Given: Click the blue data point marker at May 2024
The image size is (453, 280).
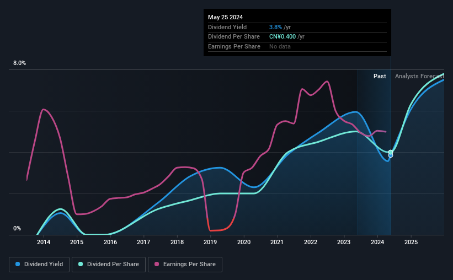Looking at the screenshot, I should pyautogui.click(x=391, y=156).
